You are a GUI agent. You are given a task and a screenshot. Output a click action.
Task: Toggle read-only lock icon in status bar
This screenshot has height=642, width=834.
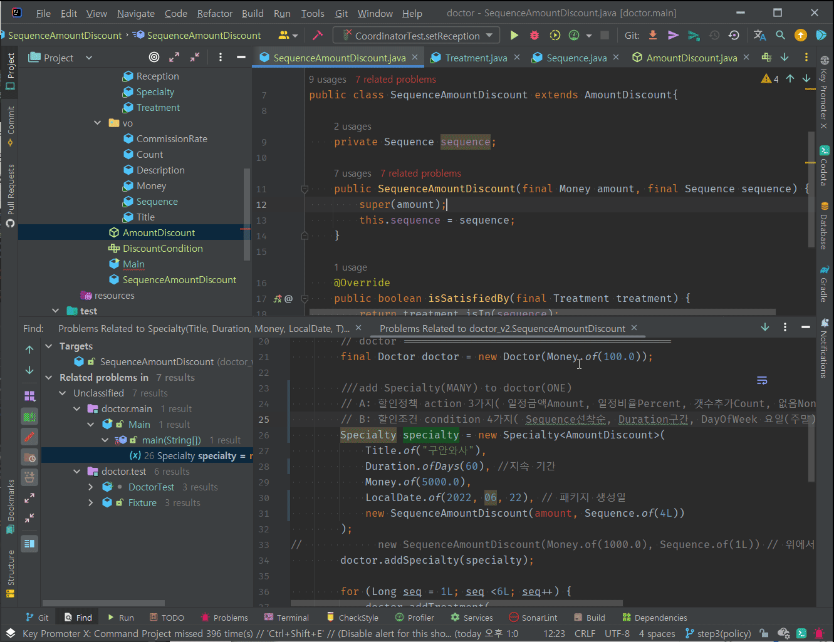click(763, 633)
